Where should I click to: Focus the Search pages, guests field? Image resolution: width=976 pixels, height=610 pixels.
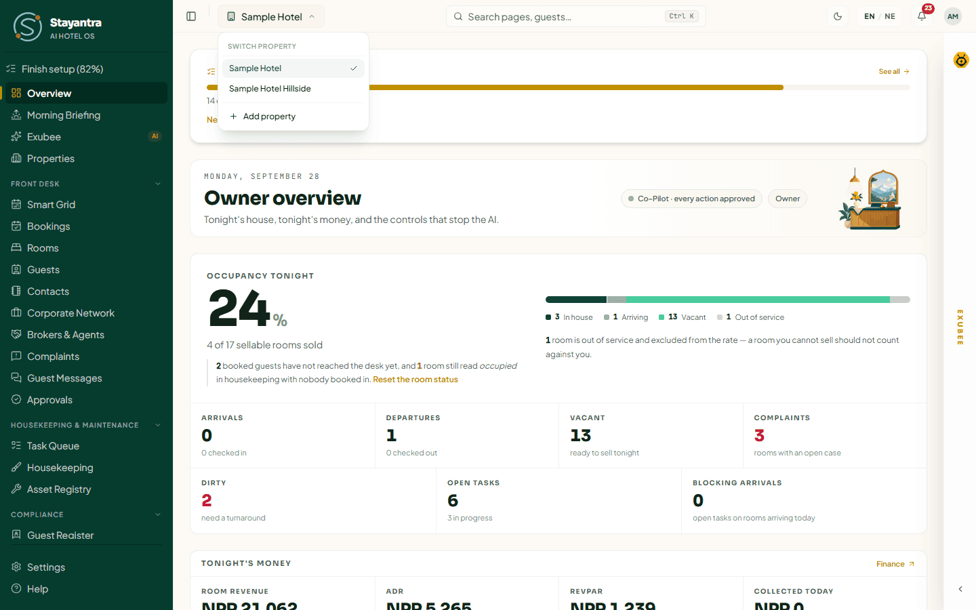(x=576, y=16)
